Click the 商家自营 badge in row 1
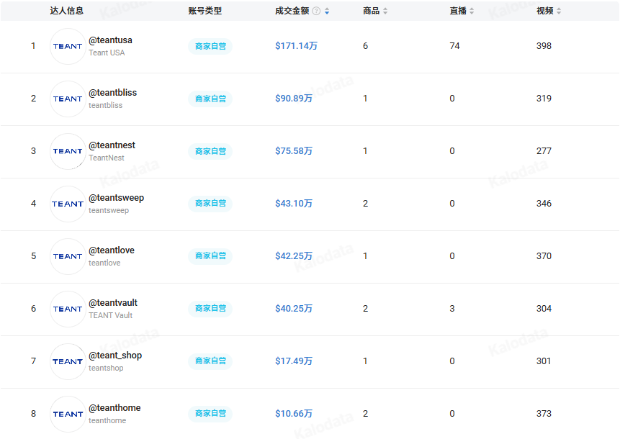This screenshot has width=620, height=439. [x=210, y=46]
